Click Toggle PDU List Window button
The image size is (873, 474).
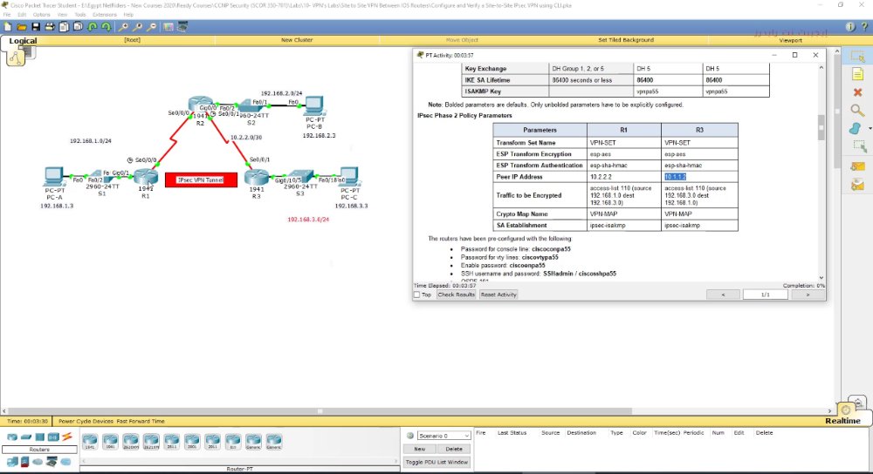pyautogui.click(x=437, y=462)
